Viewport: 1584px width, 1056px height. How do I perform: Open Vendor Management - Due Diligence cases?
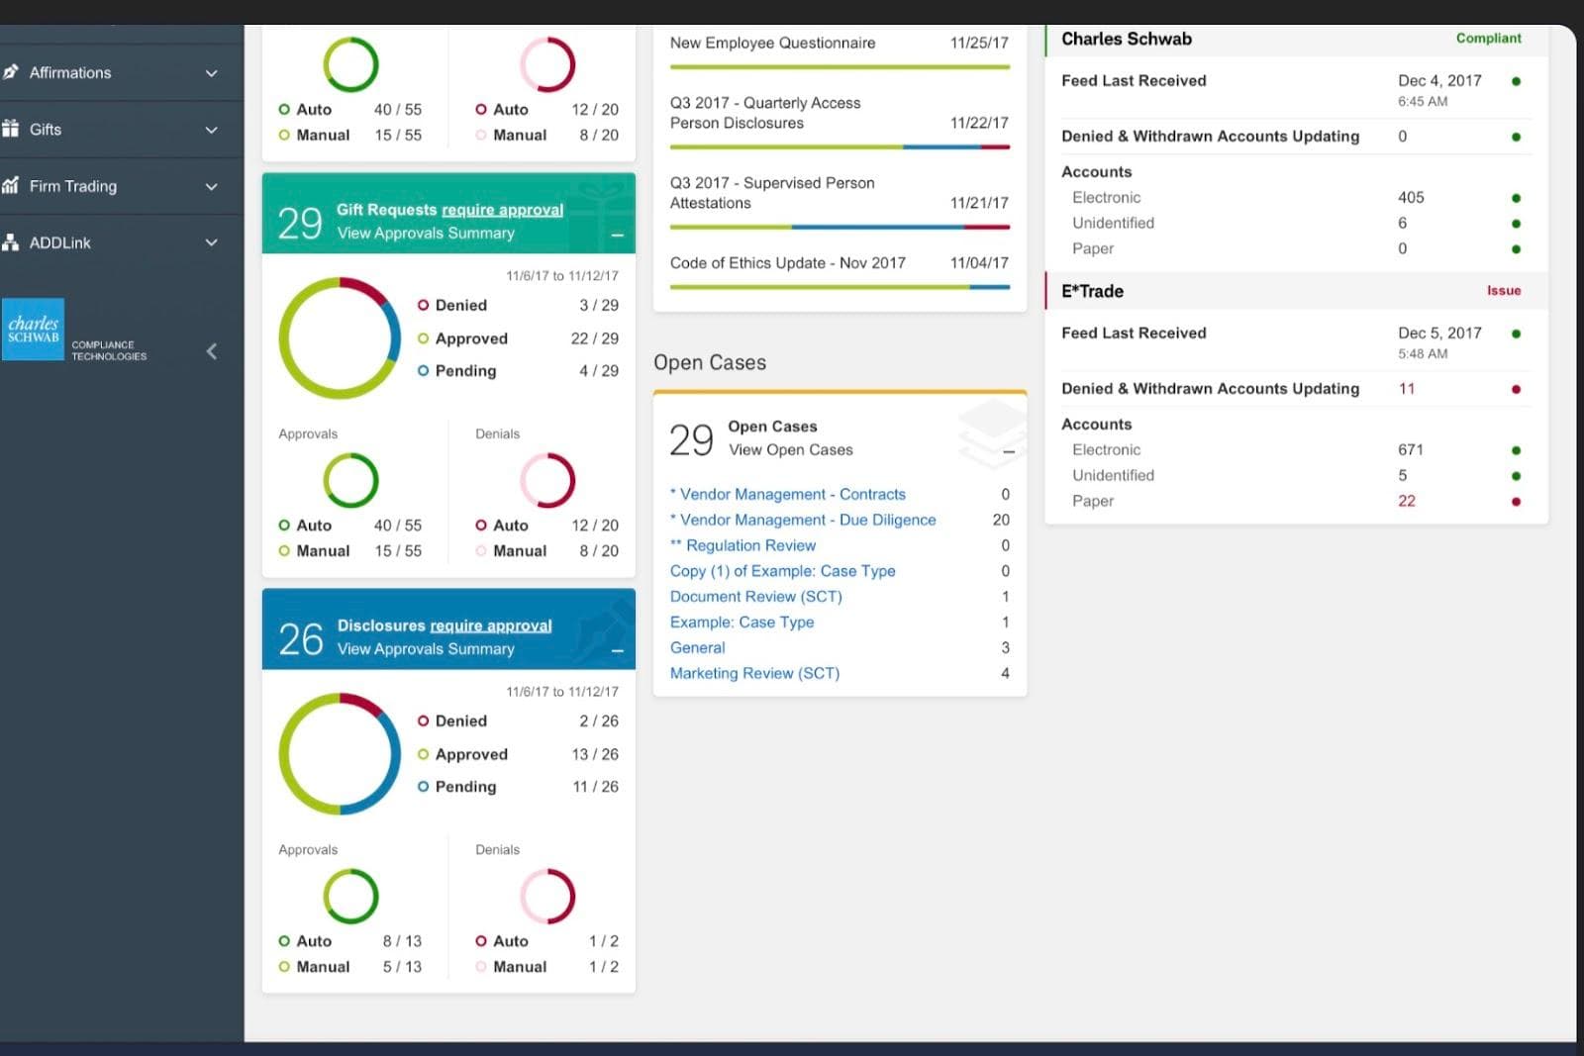[803, 520]
